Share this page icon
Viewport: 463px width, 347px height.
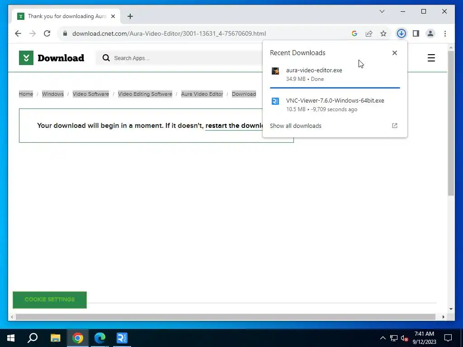pos(369,33)
